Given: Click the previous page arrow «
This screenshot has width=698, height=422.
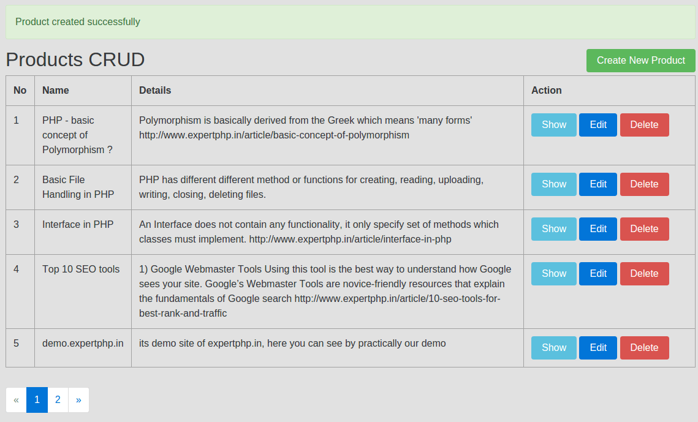Looking at the screenshot, I should pos(16,400).
